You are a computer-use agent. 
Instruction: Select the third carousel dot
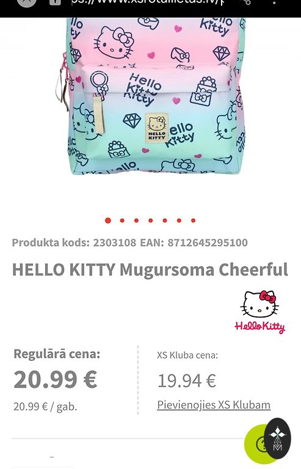136,220
